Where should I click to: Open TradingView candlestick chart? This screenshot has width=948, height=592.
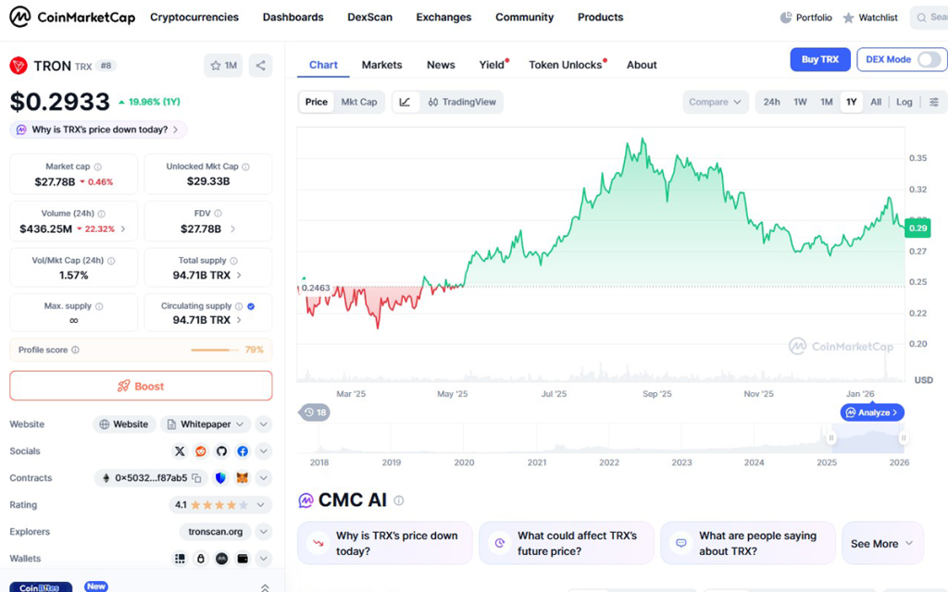click(463, 102)
